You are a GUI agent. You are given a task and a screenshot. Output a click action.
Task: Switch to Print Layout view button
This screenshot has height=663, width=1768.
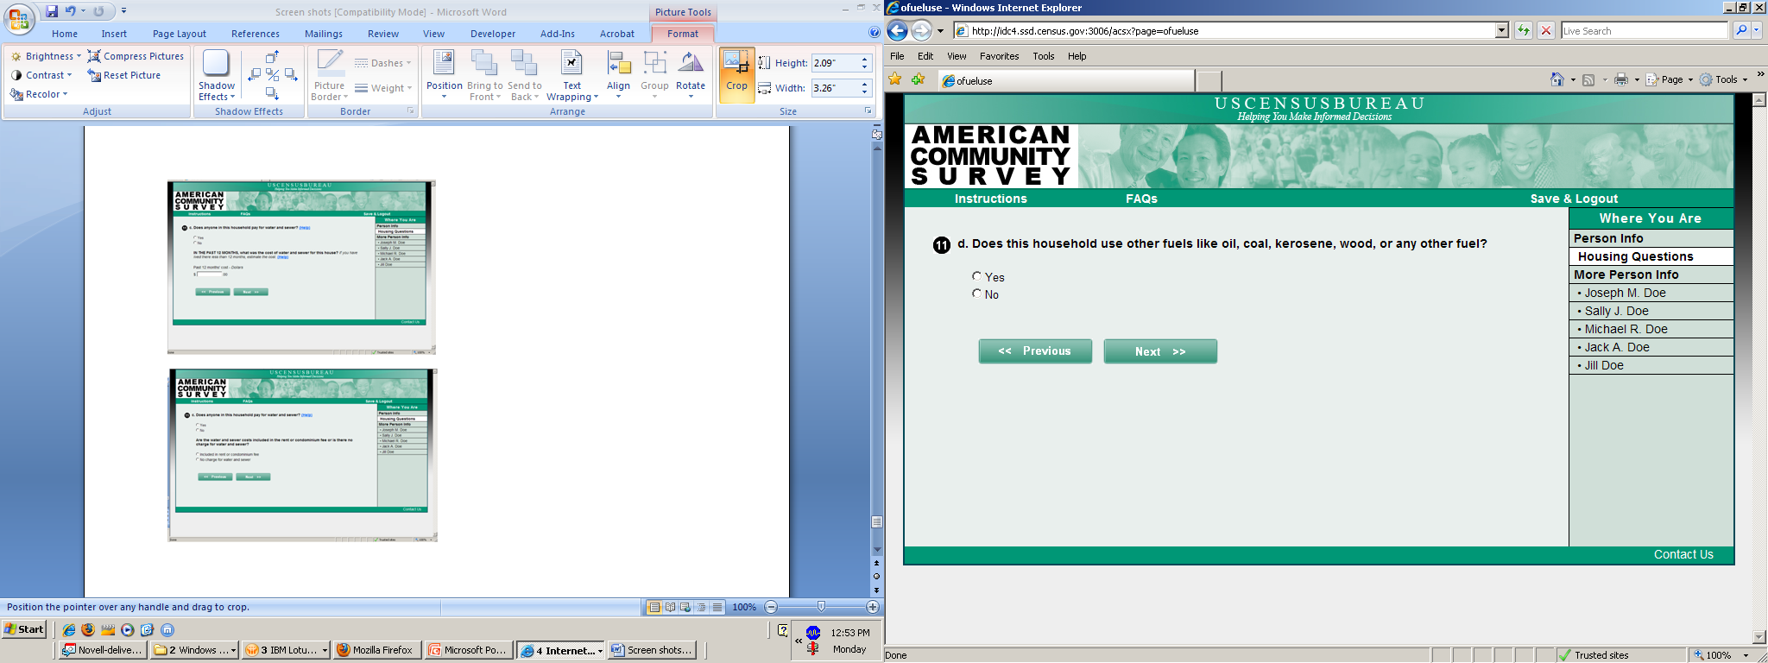click(x=654, y=607)
